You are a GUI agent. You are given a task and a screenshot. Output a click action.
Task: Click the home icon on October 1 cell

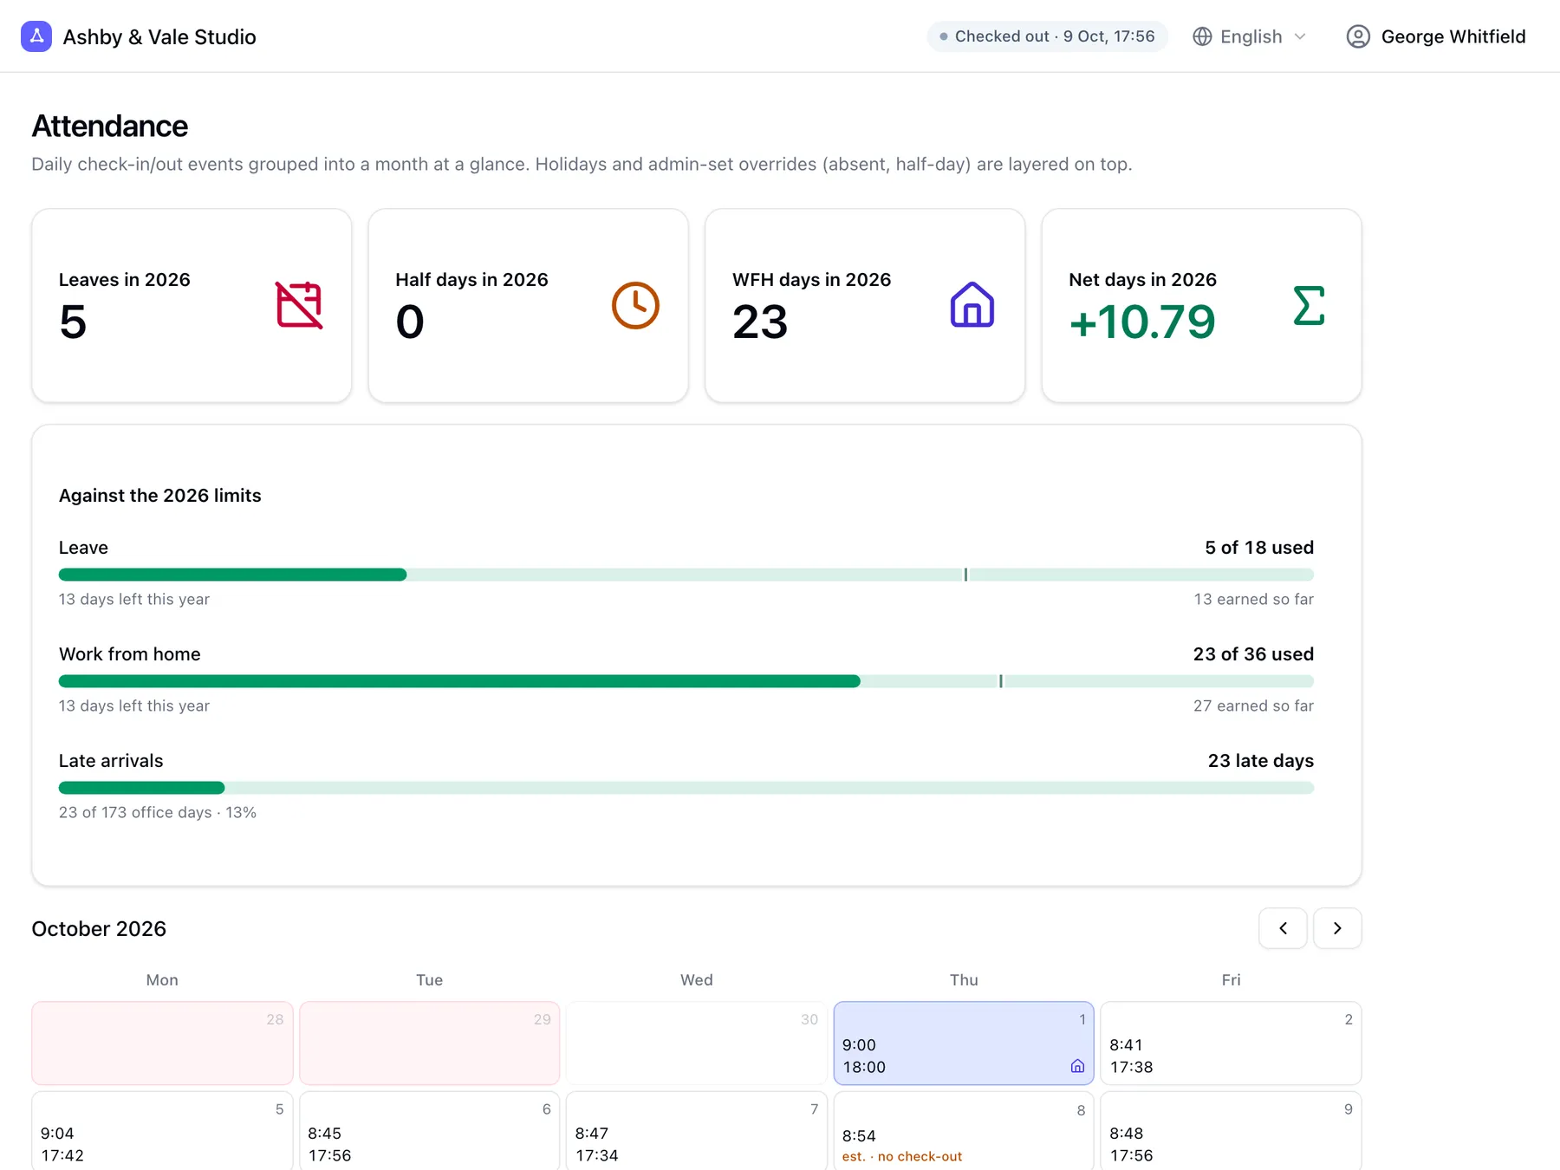click(1077, 1067)
